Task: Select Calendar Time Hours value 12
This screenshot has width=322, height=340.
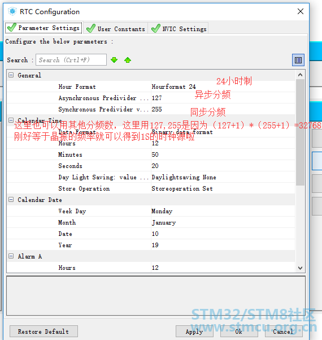Action: coord(155,143)
